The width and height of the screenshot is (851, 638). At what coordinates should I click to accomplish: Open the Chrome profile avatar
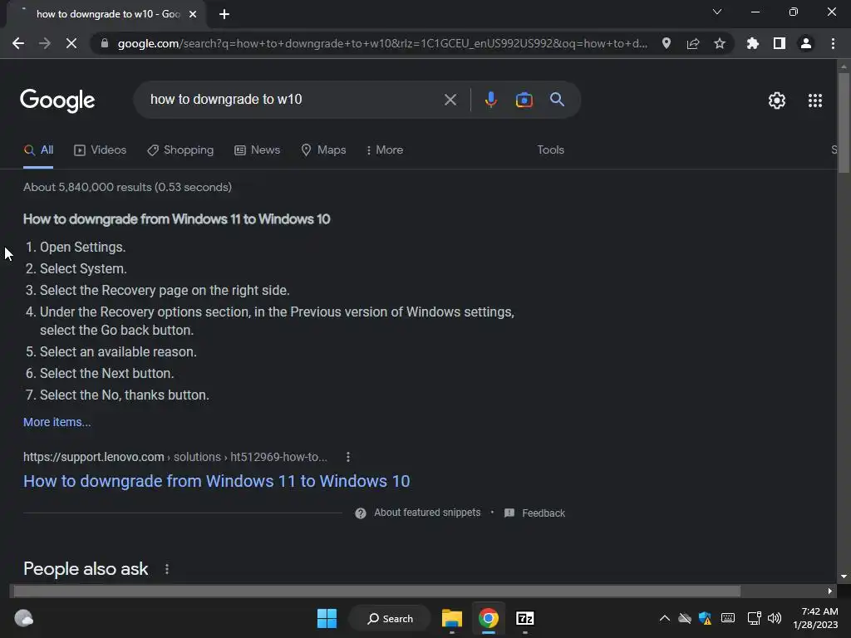point(806,43)
